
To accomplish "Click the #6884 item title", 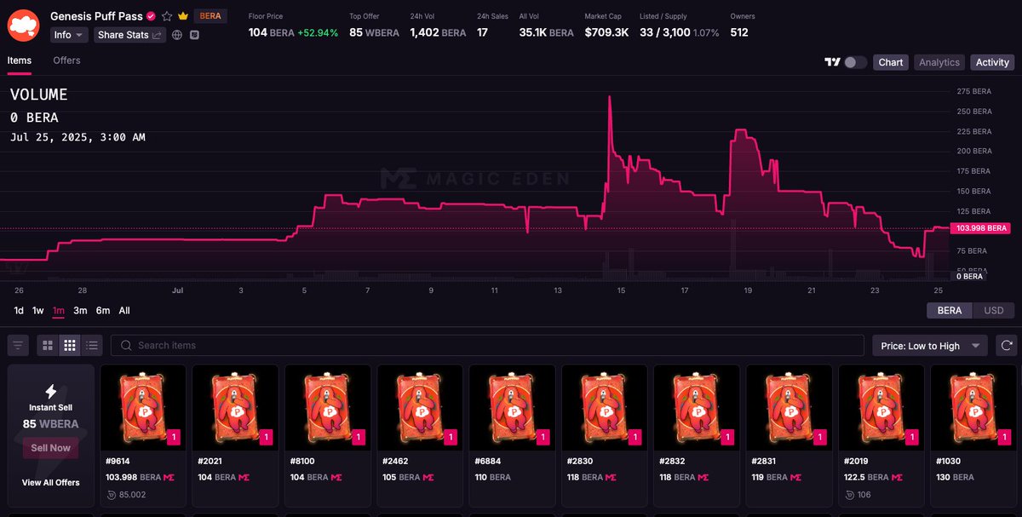I will 488,461.
